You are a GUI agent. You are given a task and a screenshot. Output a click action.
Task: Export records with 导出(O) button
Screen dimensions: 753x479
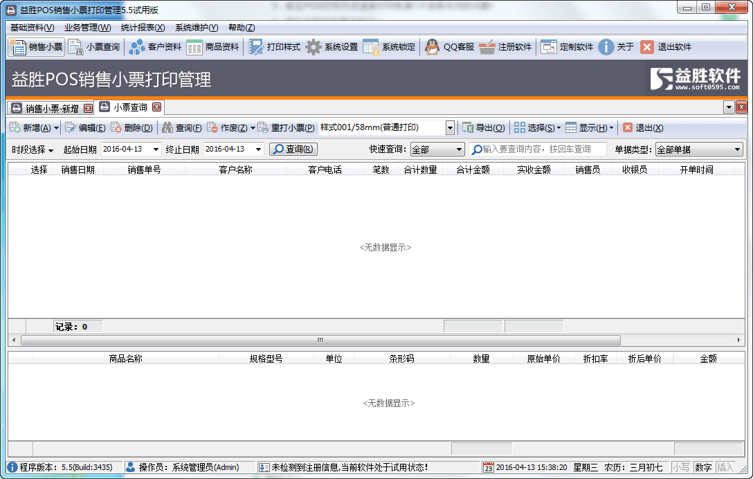tap(483, 128)
